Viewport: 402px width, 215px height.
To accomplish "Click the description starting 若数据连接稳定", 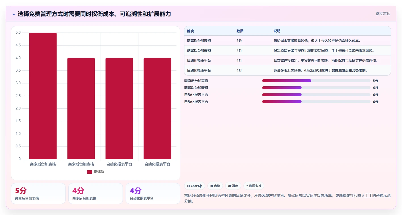I will click(326, 61).
